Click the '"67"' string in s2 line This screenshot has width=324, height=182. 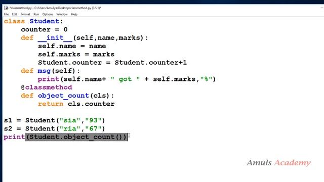click(93, 128)
